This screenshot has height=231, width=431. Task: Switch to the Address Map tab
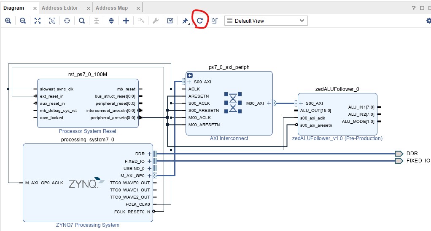click(x=112, y=8)
